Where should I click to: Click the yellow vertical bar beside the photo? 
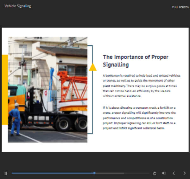point(5,89)
